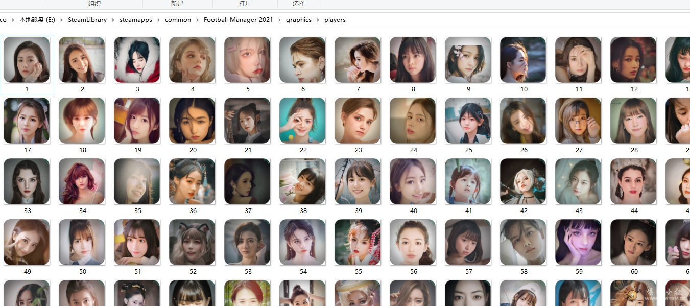690x306 pixels.
Task: Expand the chevron after common
Action: coord(198,20)
